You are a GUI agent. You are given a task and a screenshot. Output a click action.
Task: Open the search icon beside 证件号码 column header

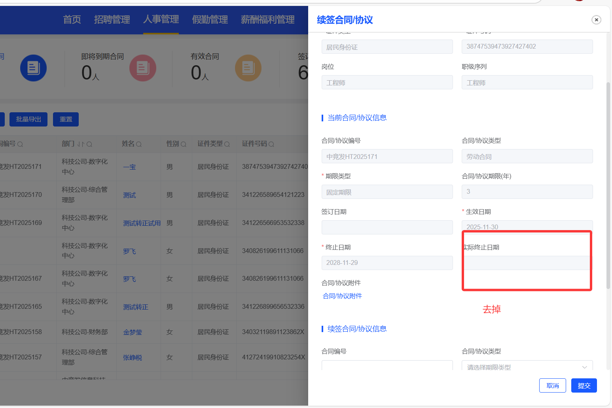[x=271, y=144]
